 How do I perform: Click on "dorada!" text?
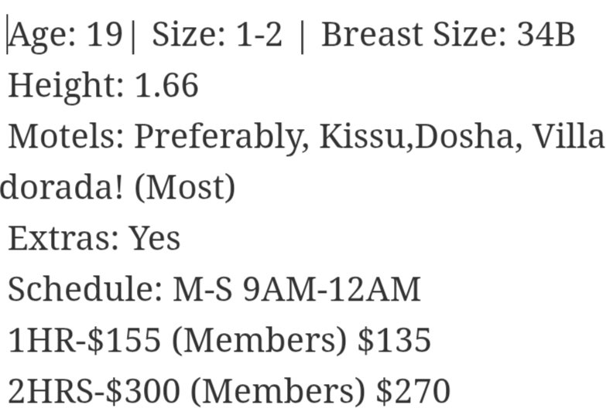tap(61, 187)
